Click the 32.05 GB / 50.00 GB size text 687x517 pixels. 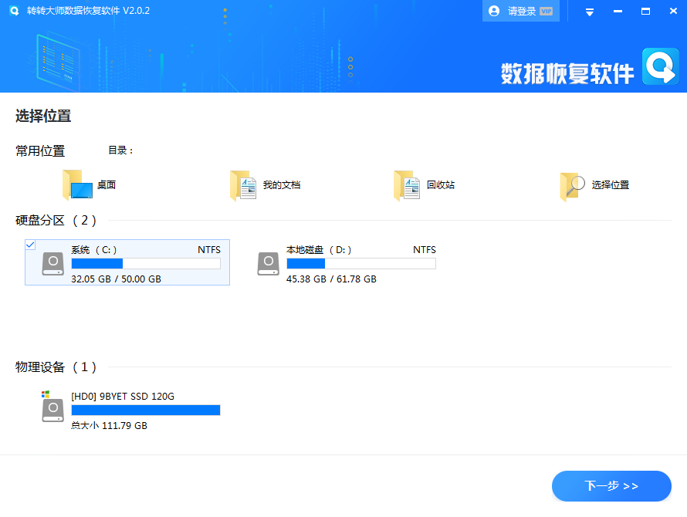[x=116, y=279]
